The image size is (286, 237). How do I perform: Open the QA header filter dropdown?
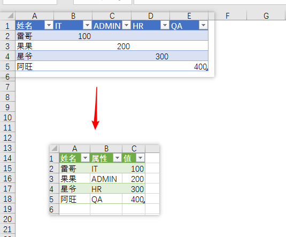pos(203,25)
